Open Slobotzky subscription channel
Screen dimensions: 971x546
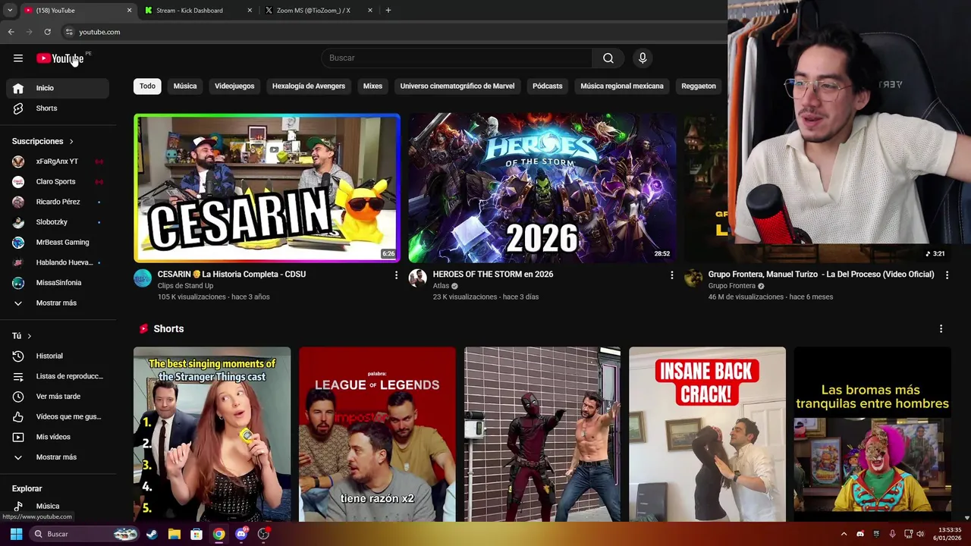click(58, 222)
